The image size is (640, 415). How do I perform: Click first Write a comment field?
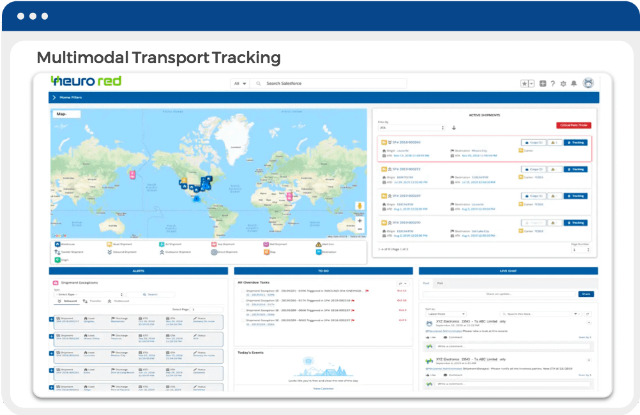coord(513,346)
